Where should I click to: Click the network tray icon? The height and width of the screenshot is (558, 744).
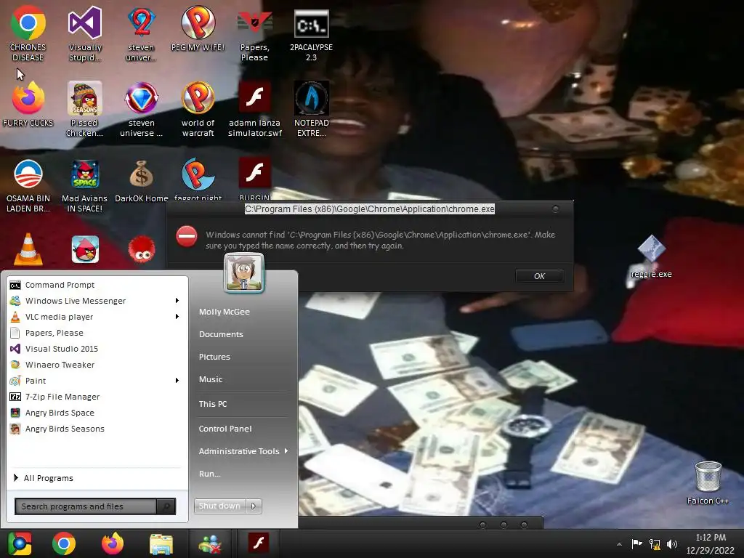655,543
